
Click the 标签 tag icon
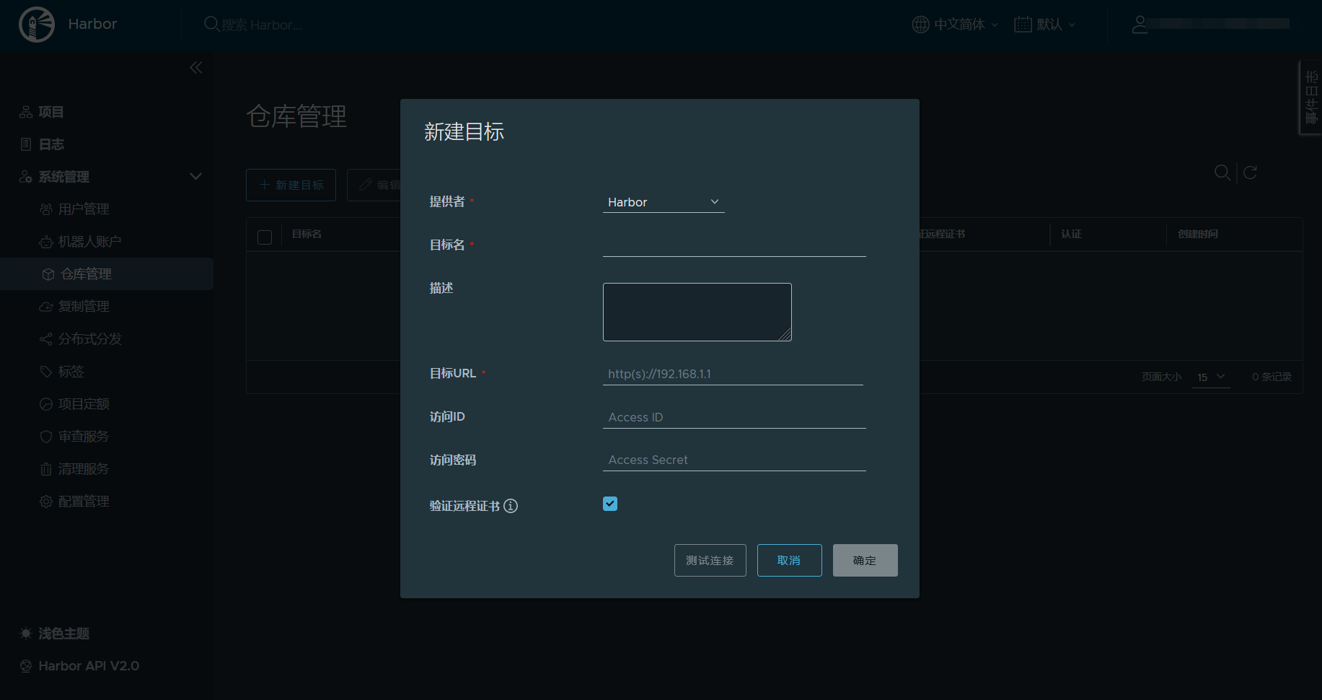[x=46, y=372]
